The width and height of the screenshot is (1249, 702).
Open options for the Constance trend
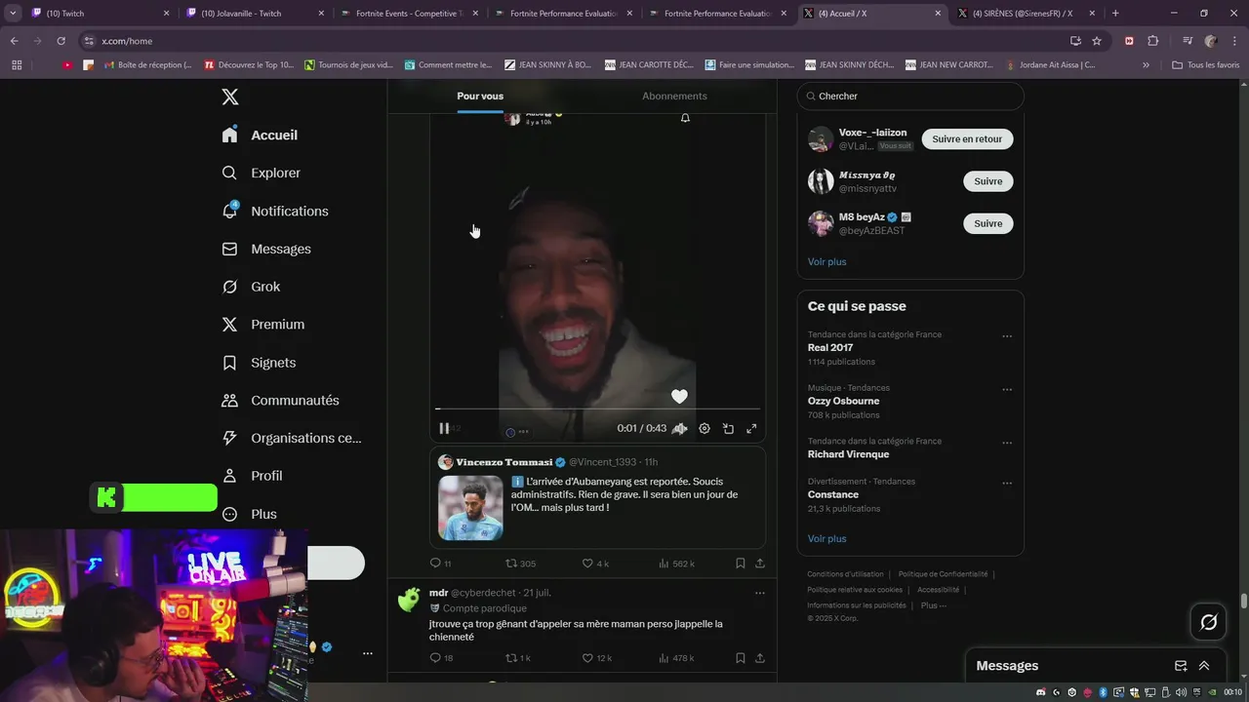click(1007, 483)
